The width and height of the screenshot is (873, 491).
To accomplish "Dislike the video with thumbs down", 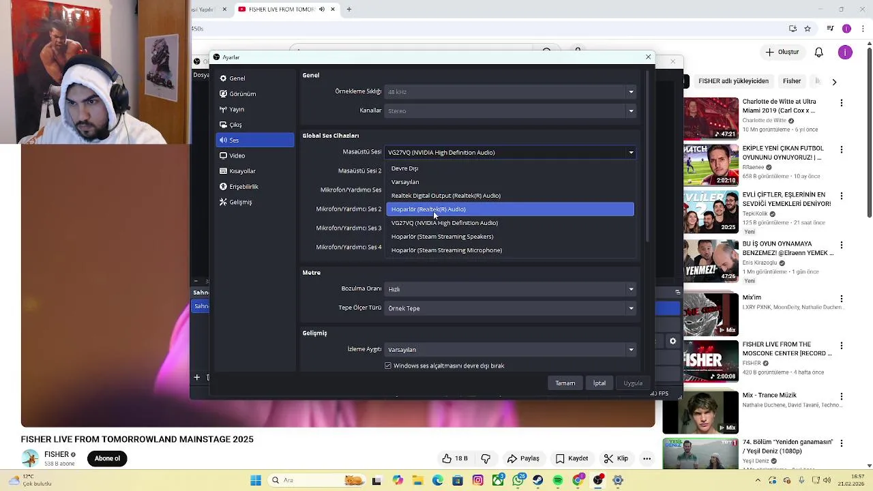I will [486, 459].
